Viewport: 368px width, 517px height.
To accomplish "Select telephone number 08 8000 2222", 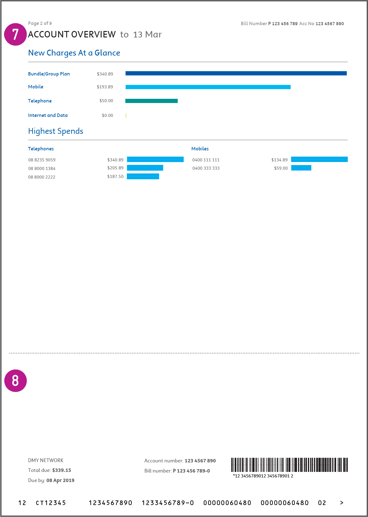I will [x=42, y=177].
